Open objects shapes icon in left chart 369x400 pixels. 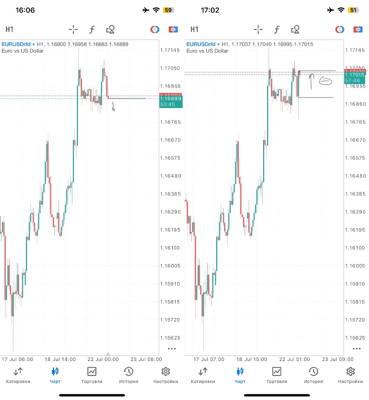click(111, 29)
